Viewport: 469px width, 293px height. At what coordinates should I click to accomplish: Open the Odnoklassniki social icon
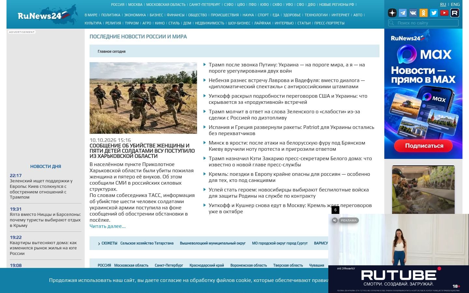tap(423, 13)
